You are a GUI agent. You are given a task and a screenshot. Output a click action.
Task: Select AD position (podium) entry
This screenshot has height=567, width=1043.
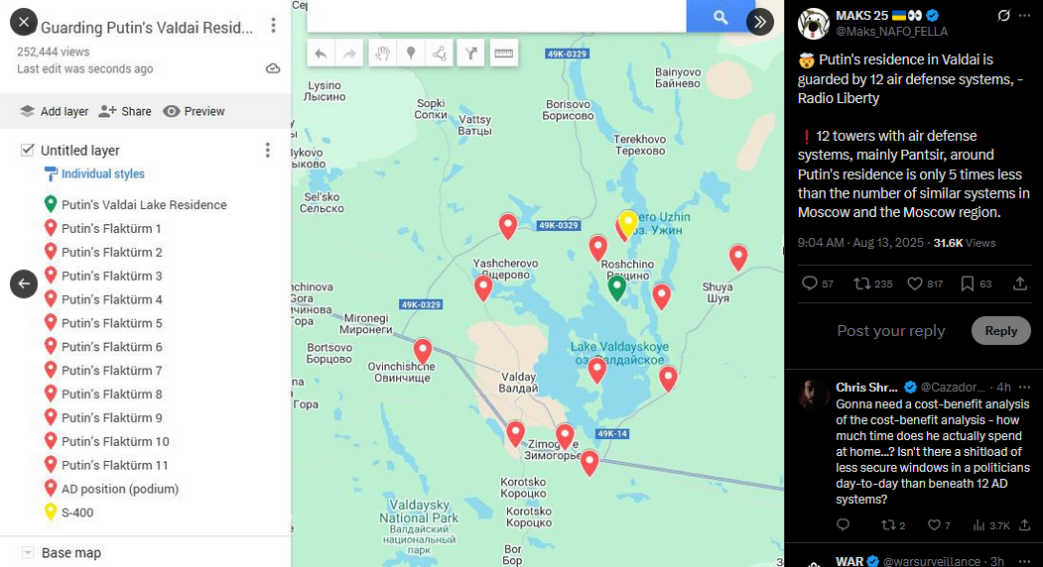pyautogui.click(x=111, y=489)
